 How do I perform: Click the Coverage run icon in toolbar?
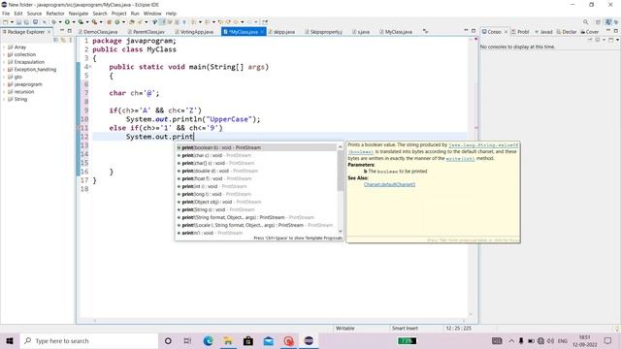81,22
